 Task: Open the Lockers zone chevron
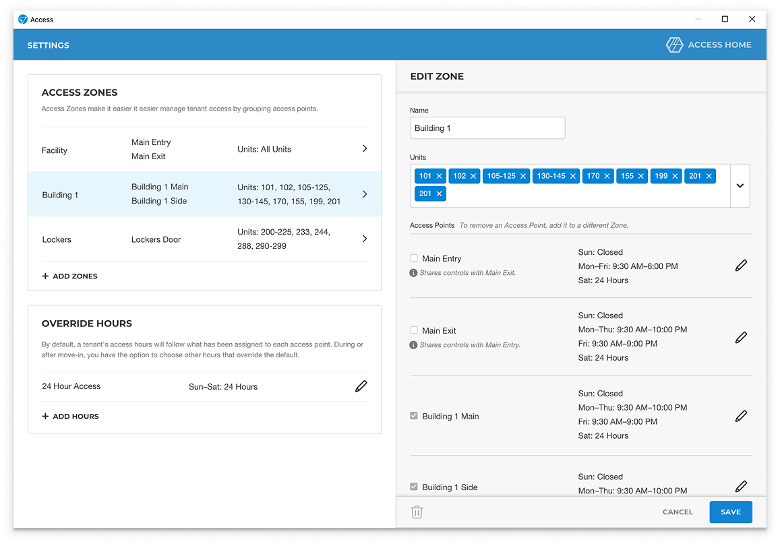[x=365, y=239]
